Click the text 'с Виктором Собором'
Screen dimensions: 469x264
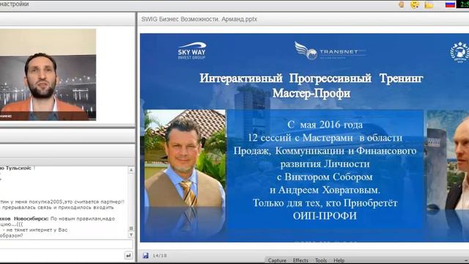pos(325,177)
